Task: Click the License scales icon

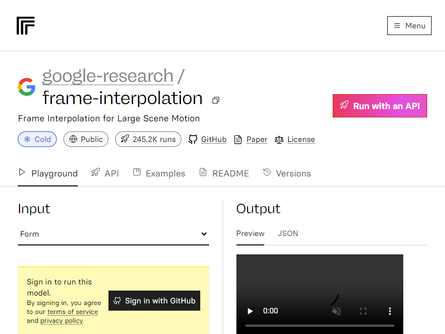Action: click(x=279, y=140)
